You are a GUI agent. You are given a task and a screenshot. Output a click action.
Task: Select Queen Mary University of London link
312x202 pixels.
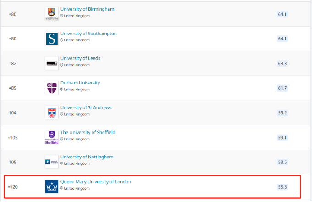point(95,182)
